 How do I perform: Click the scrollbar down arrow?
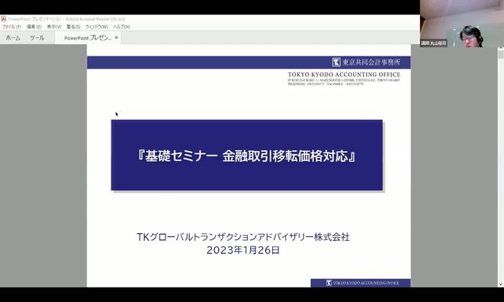click(x=501, y=284)
